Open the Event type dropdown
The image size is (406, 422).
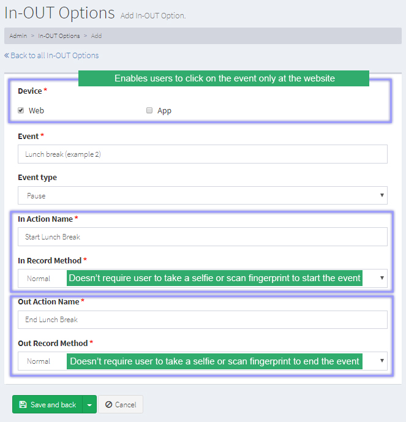tap(202, 195)
